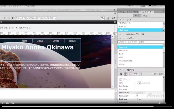Click the font-weight property row
The width and height of the screenshot is (174, 109).
(140, 96)
